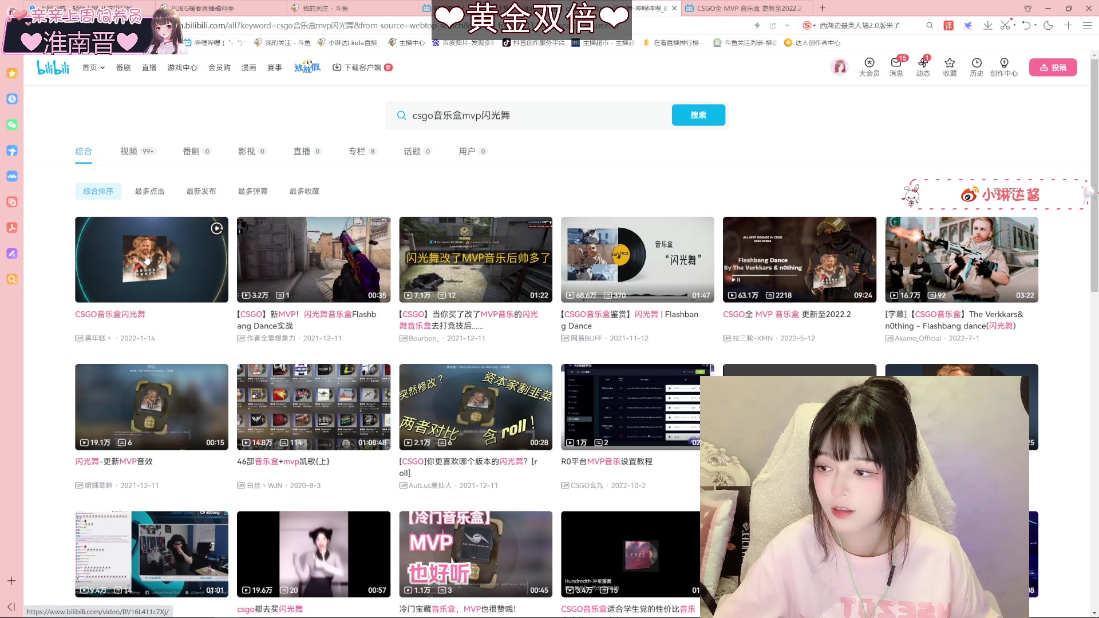This screenshot has height=618, width=1099.
Task: Open a new browser tab with plus
Action: click(823, 8)
